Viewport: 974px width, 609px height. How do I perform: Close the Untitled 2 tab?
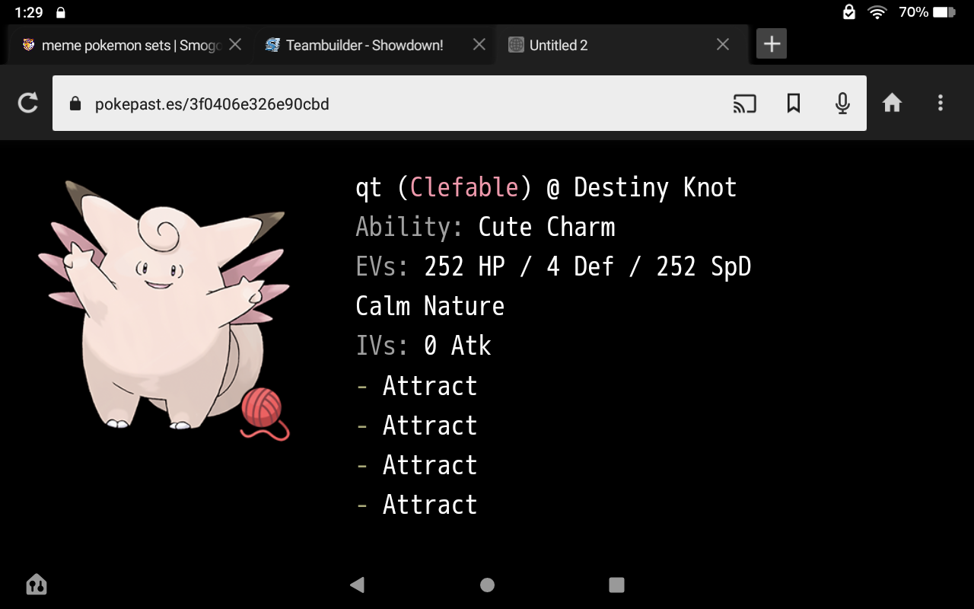tap(723, 45)
